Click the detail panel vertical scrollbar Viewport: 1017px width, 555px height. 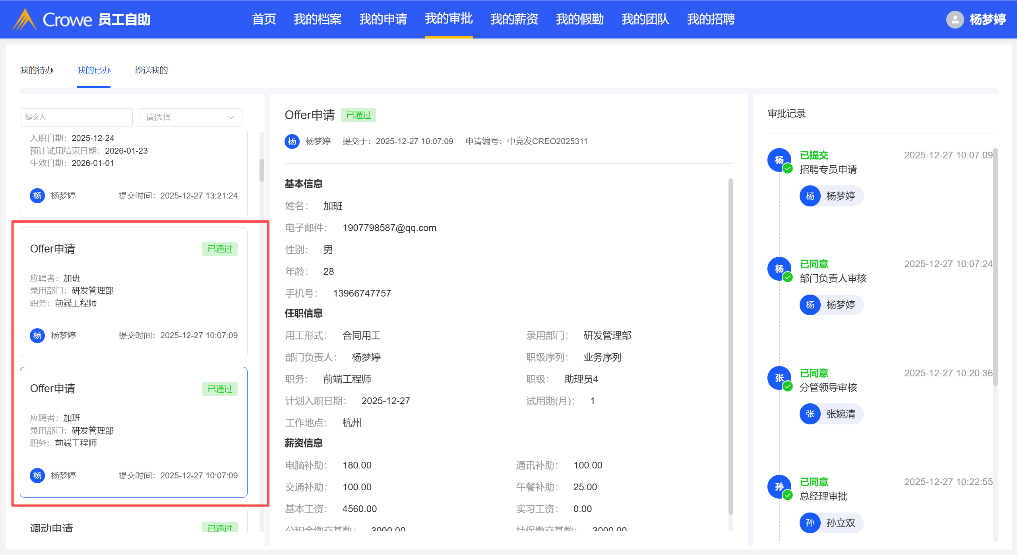[730, 345]
